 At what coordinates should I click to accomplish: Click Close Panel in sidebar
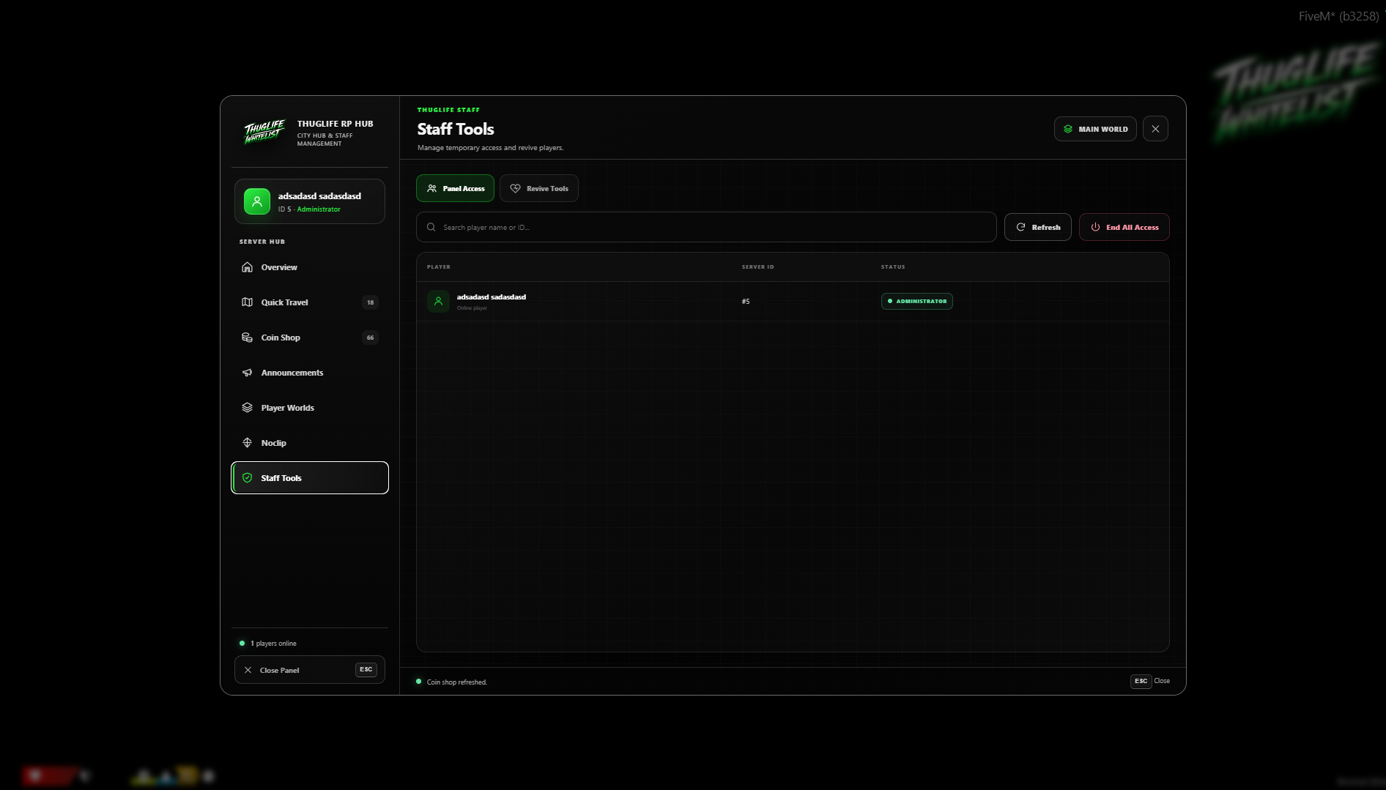(x=309, y=670)
